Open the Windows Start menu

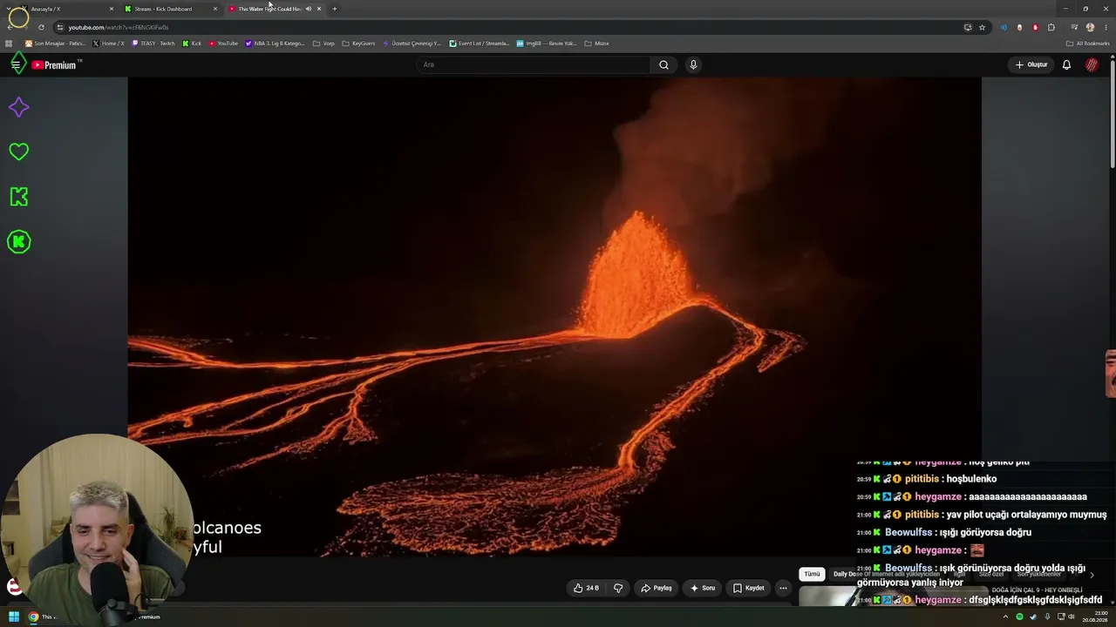14,617
